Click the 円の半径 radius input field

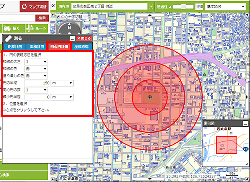(37, 83)
